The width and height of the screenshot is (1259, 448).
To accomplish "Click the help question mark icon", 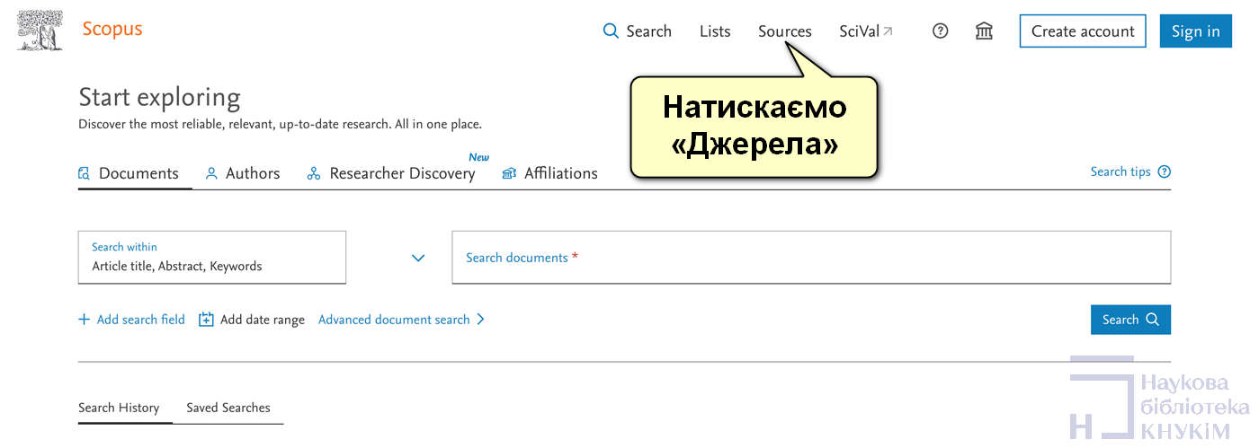I will tap(940, 31).
